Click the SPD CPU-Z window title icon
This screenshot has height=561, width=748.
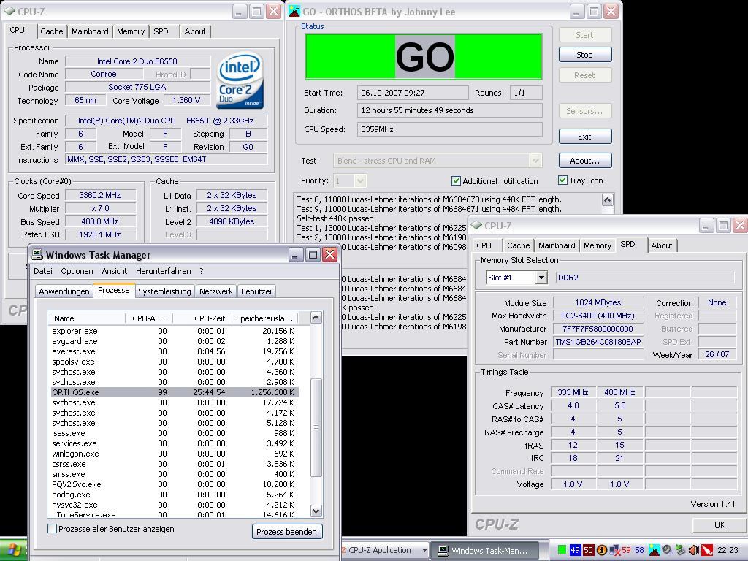[x=476, y=225]
